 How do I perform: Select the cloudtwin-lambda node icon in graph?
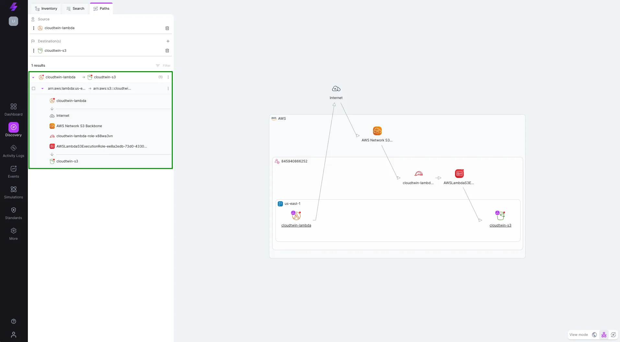pos(296,215)
